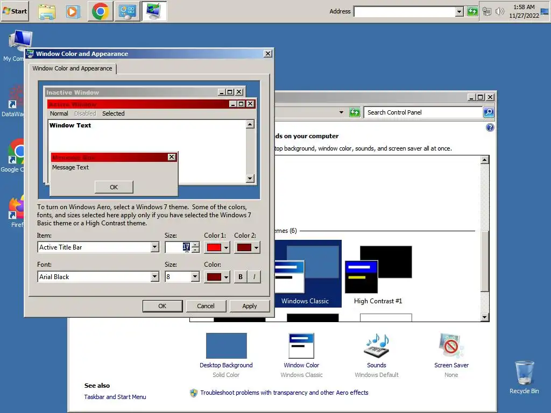Image resolution: width=551 pixels, height=413 pixels.
Task: Click the taskbar Address input field
Action: (x=405, y=12)
